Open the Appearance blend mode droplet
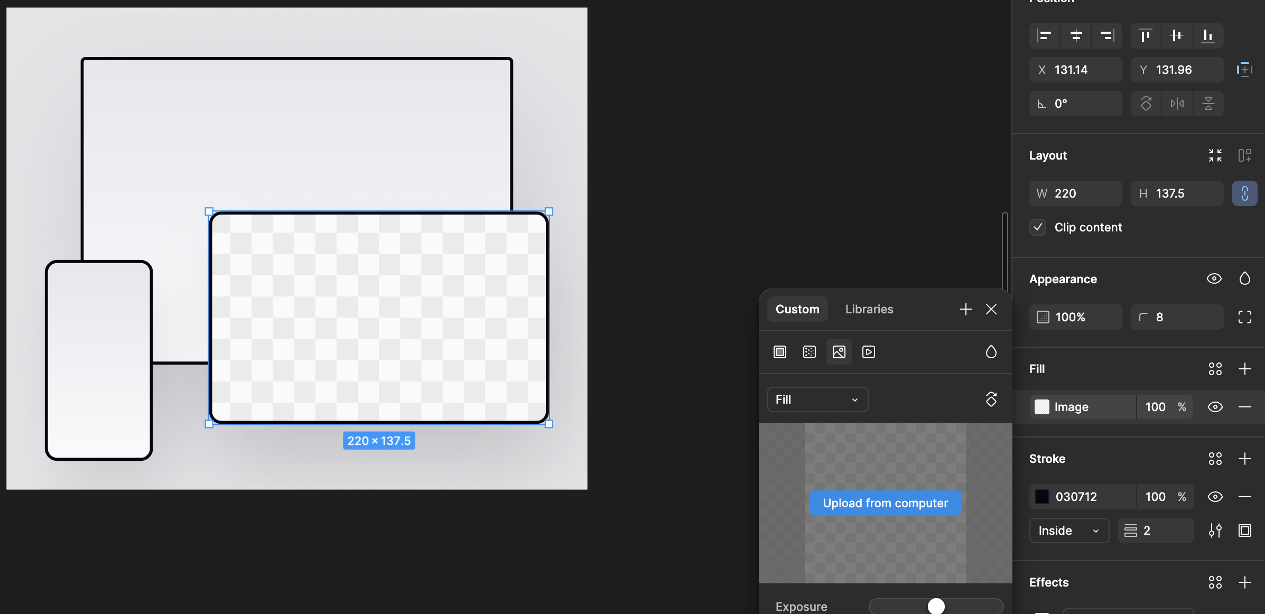The height and width of the screenshot is (614, 1265). pyautogui.click(x=1244, y=279)
